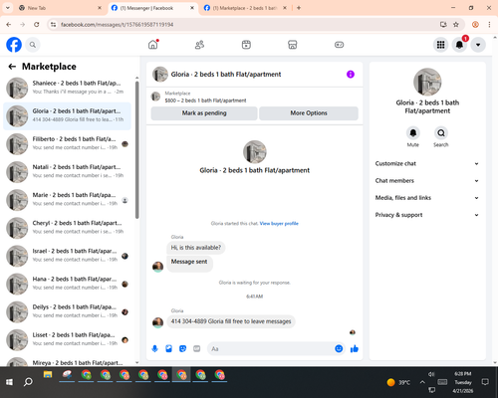Open the Gaming icon in top navigation
This screenshot has width=498, height=398.
coord(339,45)
